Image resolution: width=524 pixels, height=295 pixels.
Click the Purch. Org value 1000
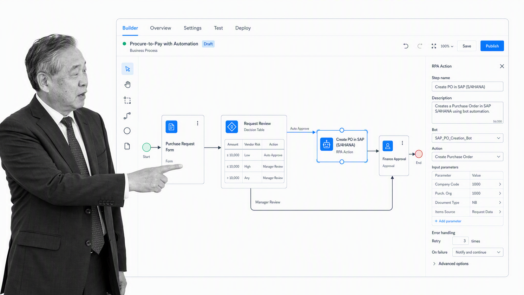click(476, 194)
